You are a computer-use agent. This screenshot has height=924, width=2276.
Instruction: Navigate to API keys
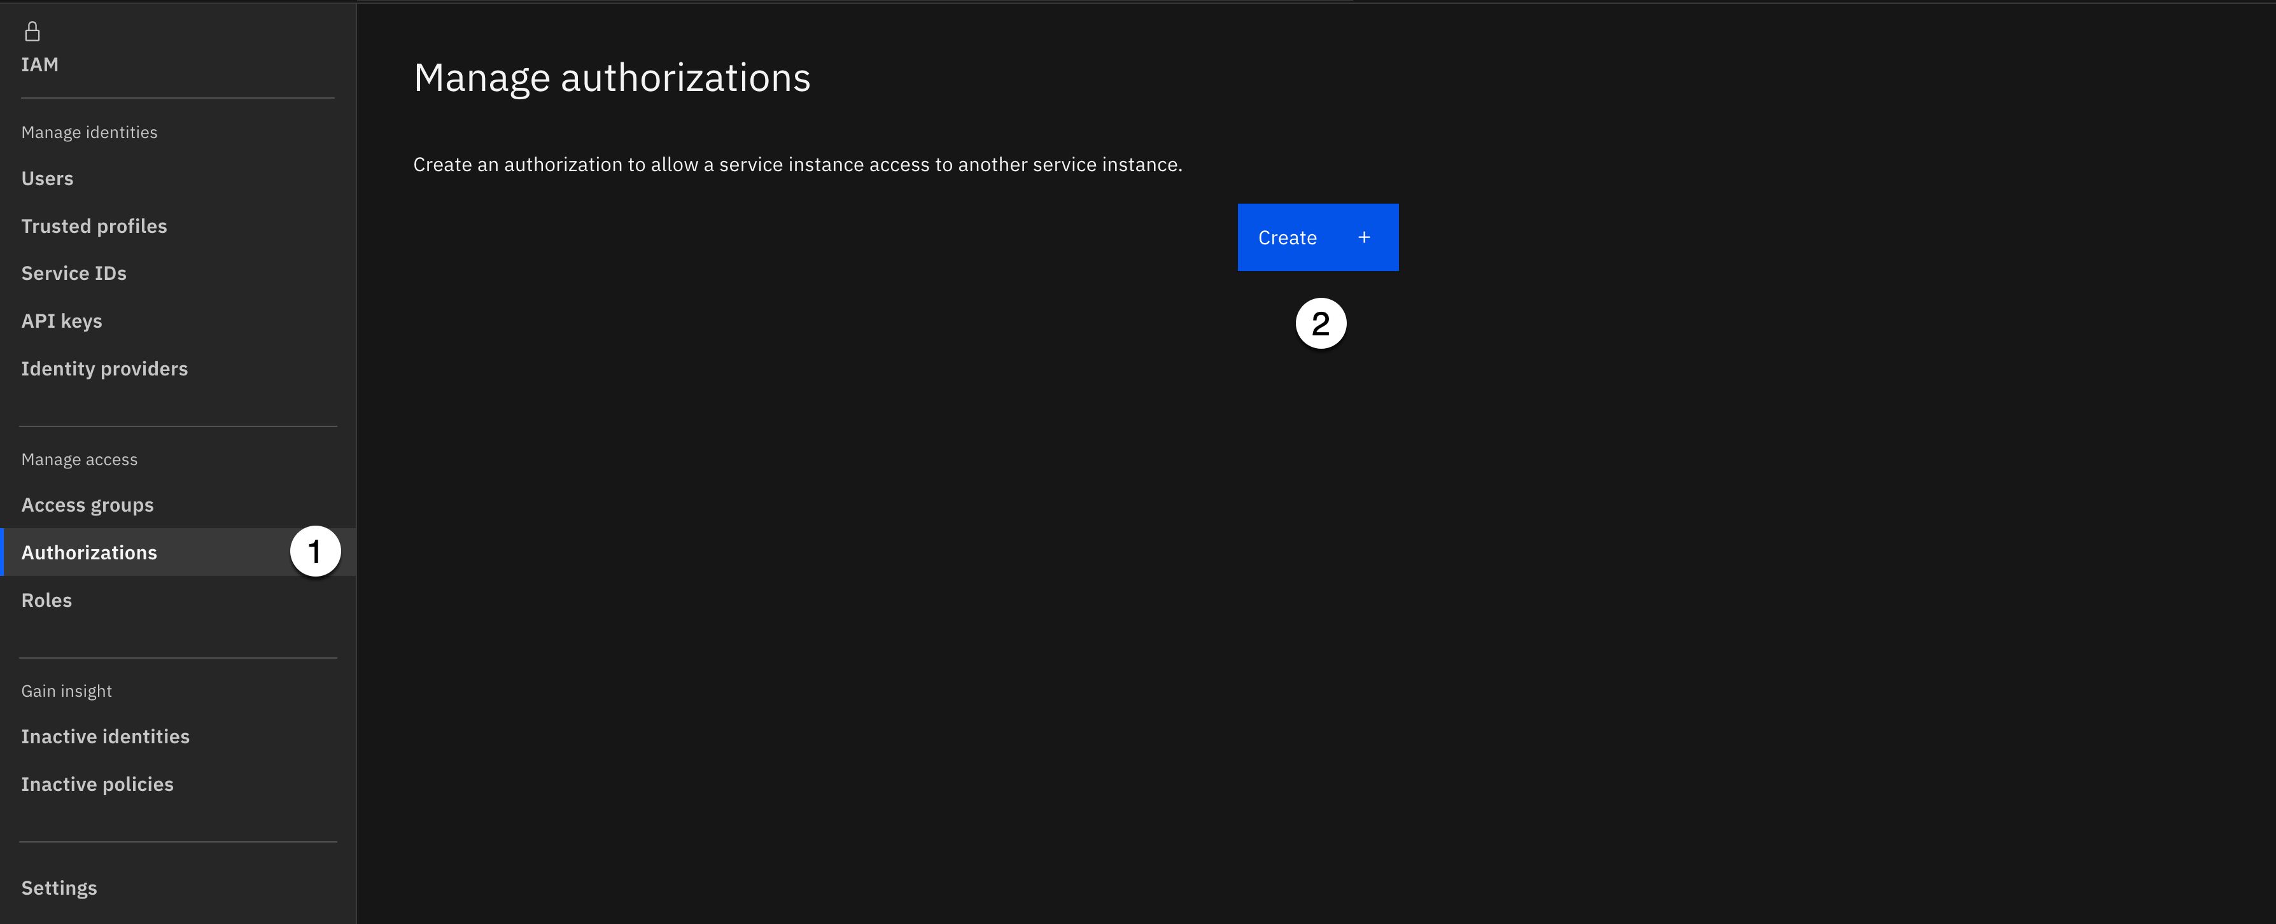(x=62, y=321)
